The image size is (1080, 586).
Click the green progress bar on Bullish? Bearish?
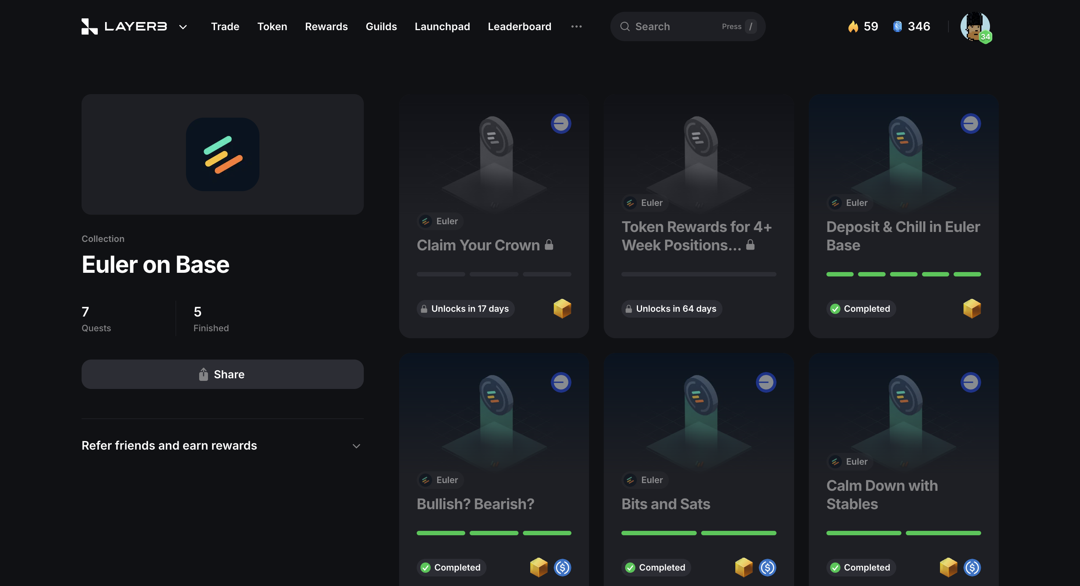[x=494, y=533]
